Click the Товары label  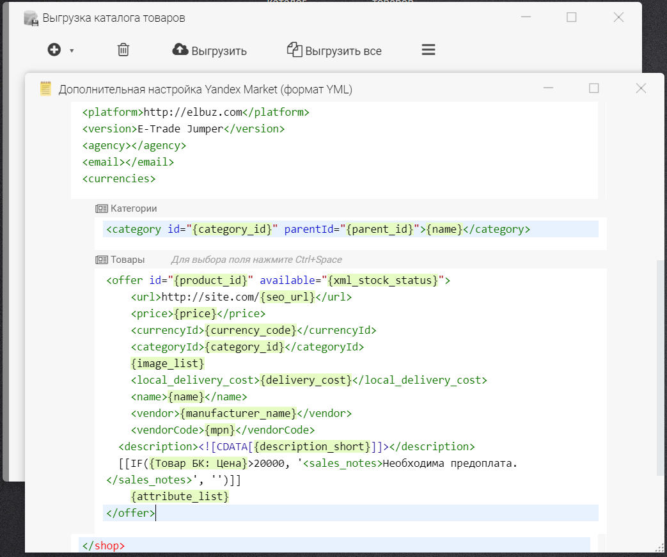(128, 260)
